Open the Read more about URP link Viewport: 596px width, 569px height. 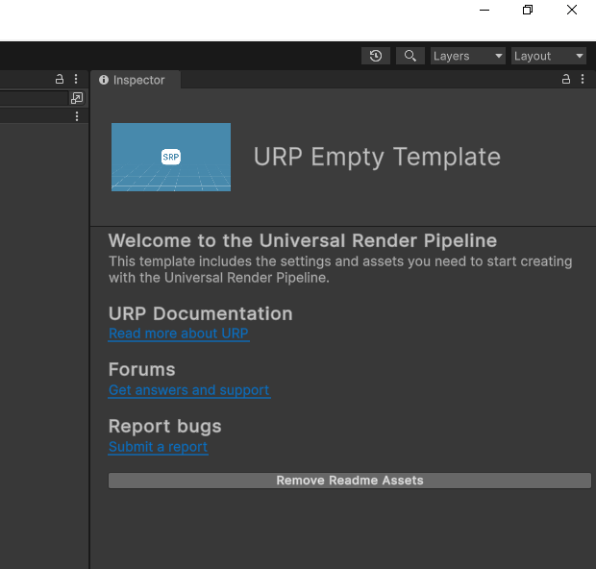[x=179, y=334]
